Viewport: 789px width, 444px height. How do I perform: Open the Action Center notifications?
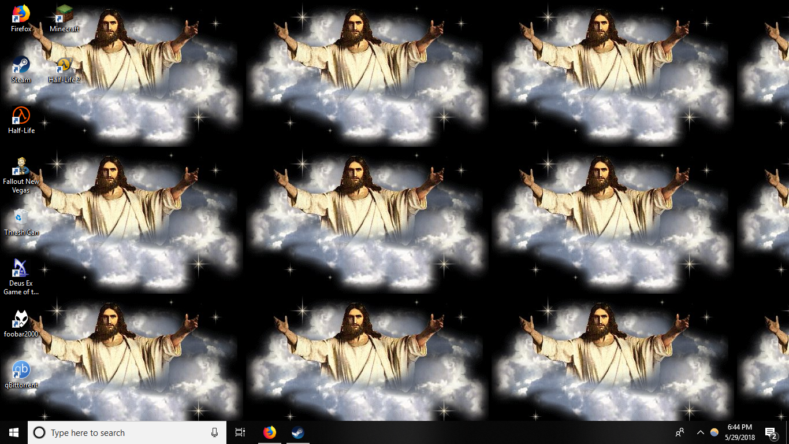coord(771,432)
